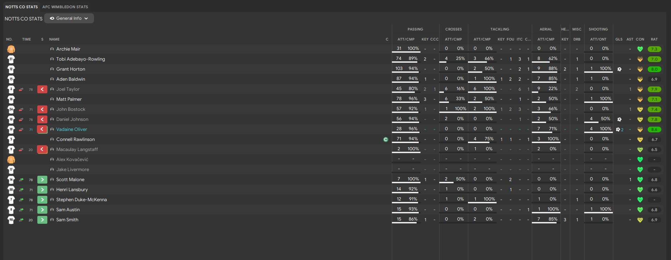Sort by the DRB dribbles column header
671x260 pixels.
[577, 39]
